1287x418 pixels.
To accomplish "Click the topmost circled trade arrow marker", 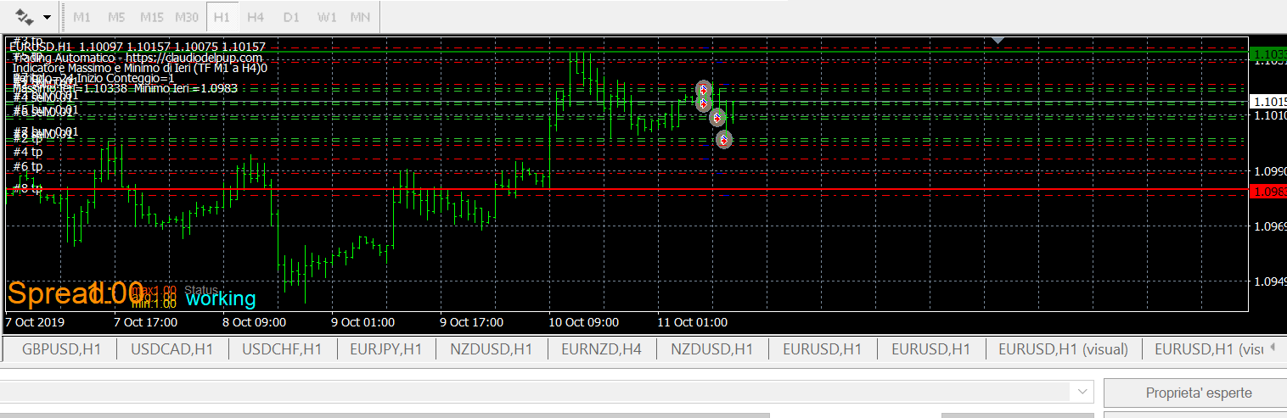I will tap(703, 89).
